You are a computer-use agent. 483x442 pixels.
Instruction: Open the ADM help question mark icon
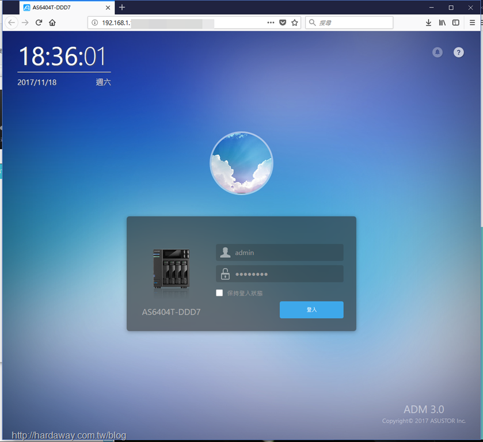tap(458, 52)
